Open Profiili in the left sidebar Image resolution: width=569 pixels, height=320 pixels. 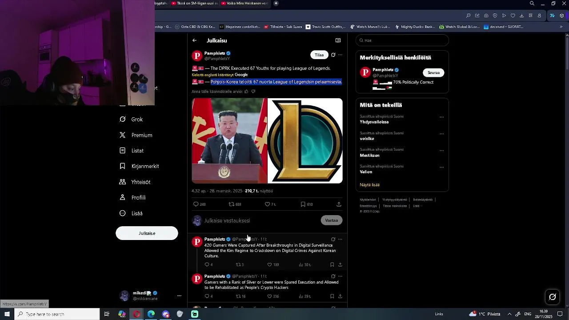pos(132,198)
